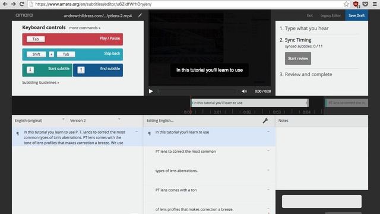The width and height of the screenshot is (380, 214).
Task: Select subtitle 'types of lens aberrations.'
Action: [210, 175]
